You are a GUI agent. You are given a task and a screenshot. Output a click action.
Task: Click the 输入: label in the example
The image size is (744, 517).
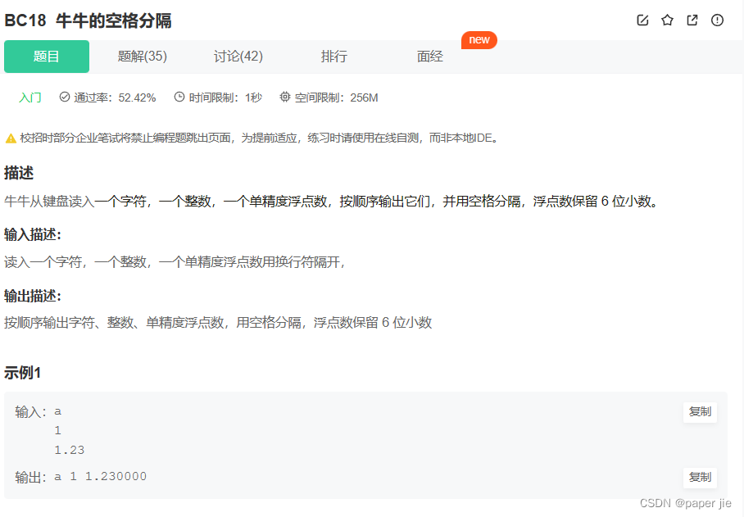[31, 411]
